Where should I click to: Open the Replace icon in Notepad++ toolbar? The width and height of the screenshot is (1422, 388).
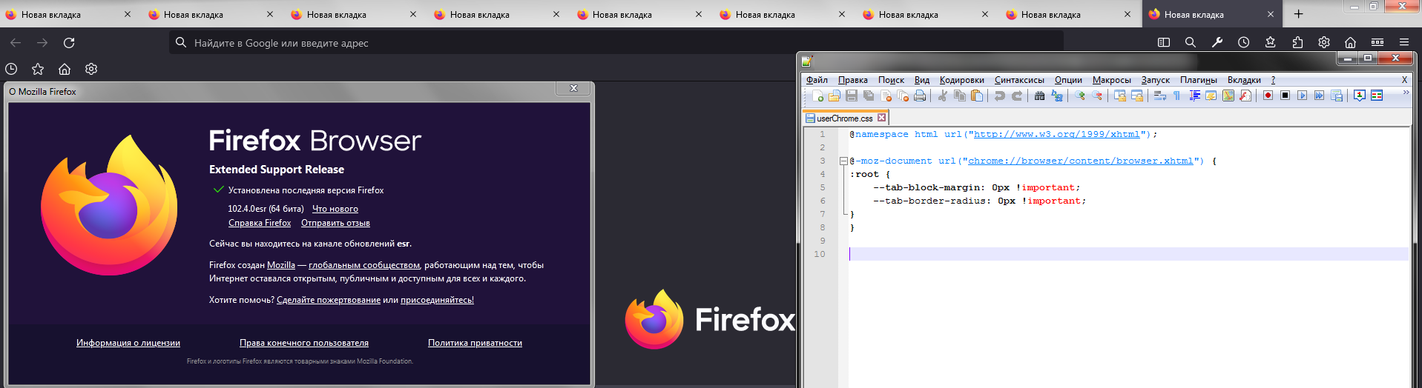tap(1057, 96)
